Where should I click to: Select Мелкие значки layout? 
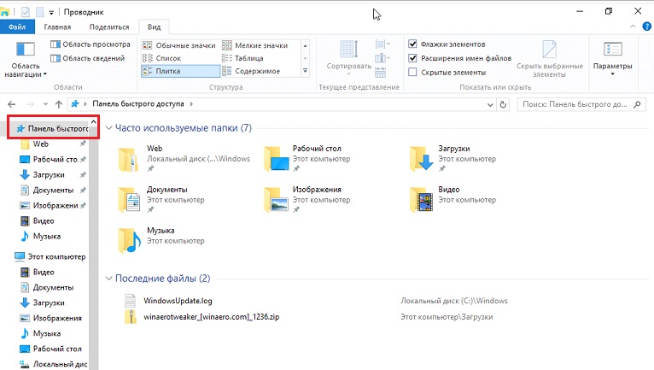pyautogui.click(x=254, y=45)
